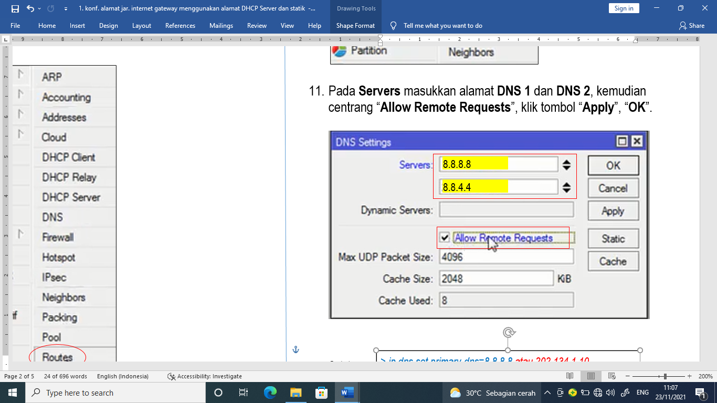Click the Save icon in the title bar

click(15, 8)
